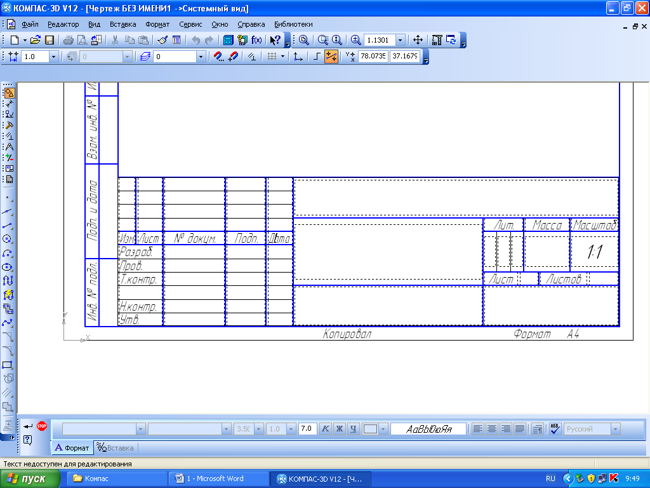Open the new document type arrow
This screenshot has width=650, height=488.
coord(25,40)
